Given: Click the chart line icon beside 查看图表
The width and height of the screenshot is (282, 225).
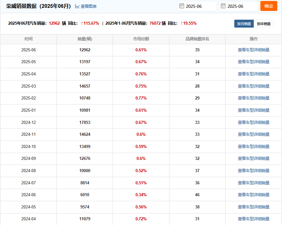Looking at the screenshot, I should (77, 6).
